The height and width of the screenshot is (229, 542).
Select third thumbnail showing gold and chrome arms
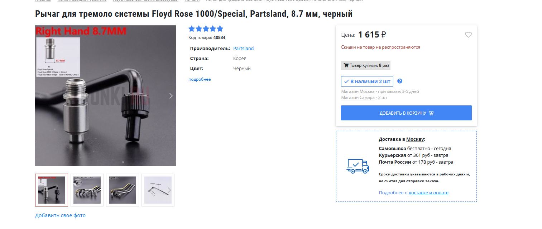(123, 190)
